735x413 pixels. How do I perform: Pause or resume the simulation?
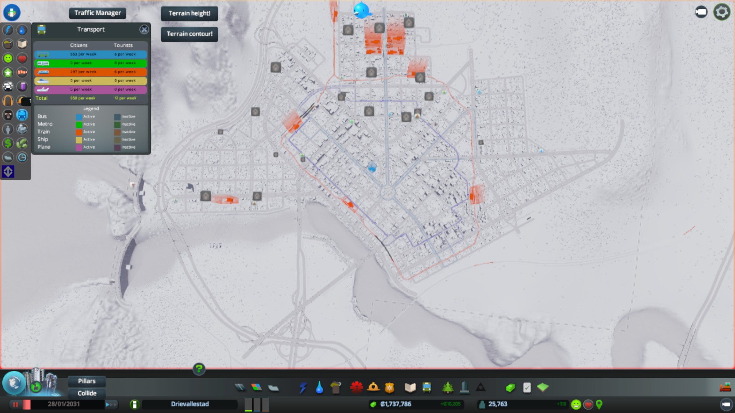(x=16, y=404)
